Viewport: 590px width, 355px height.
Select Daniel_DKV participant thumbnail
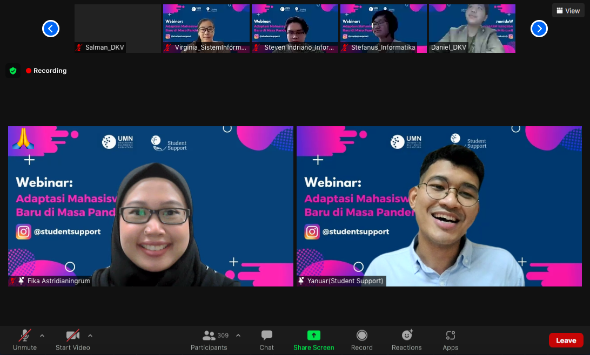point(472,29)
